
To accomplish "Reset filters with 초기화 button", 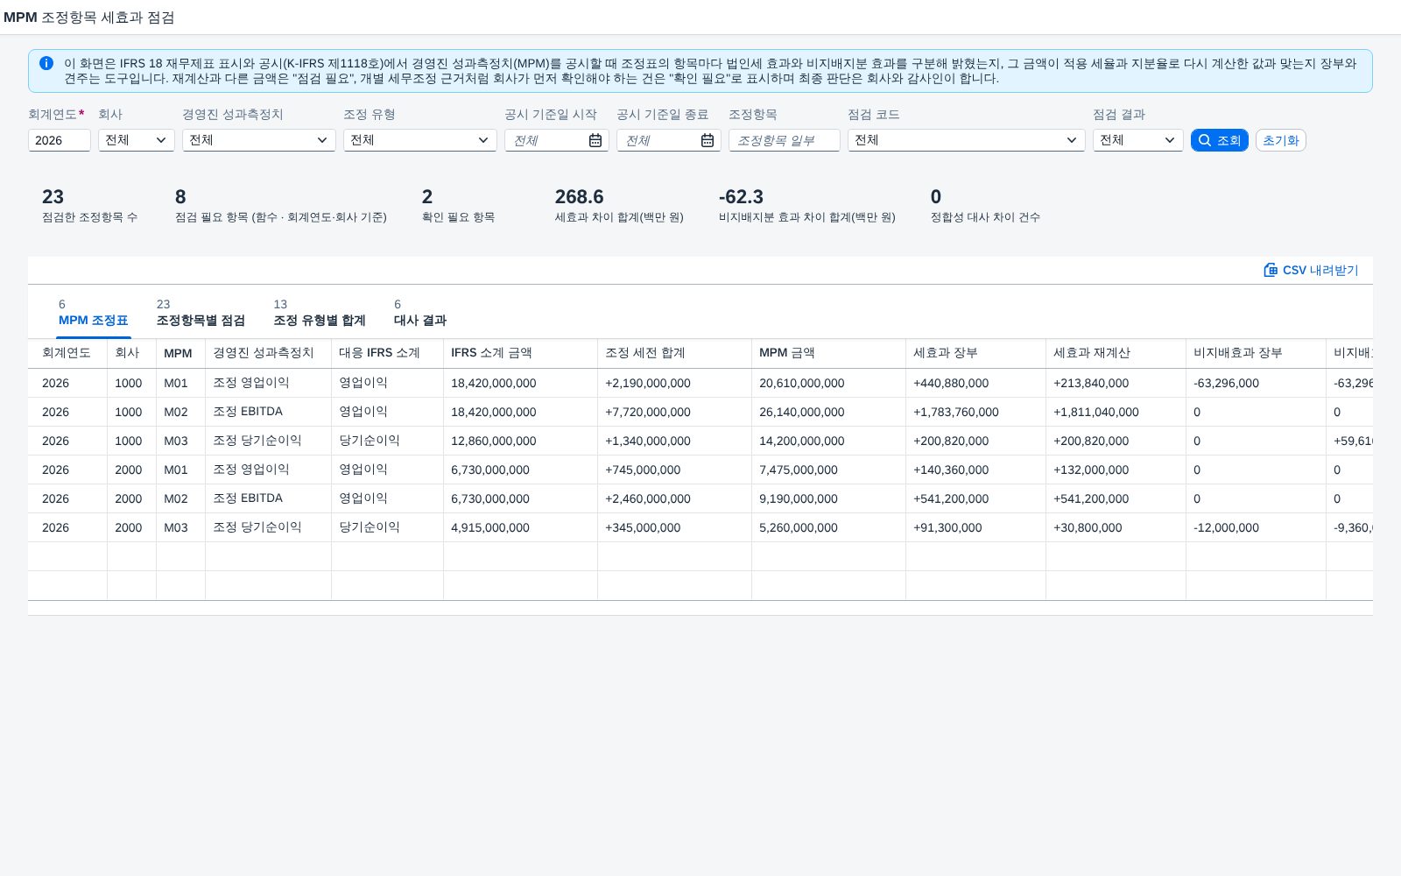I will pos(1280,140).
